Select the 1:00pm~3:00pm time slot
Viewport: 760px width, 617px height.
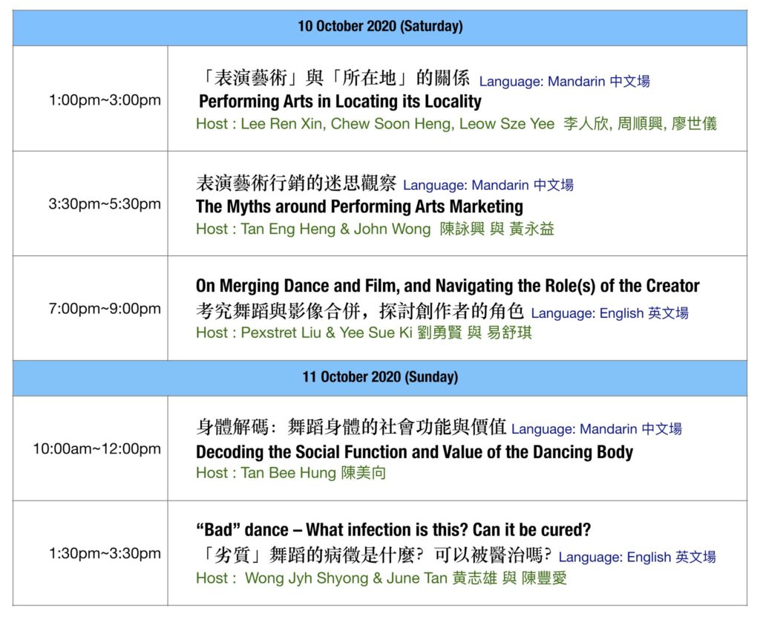105,100
